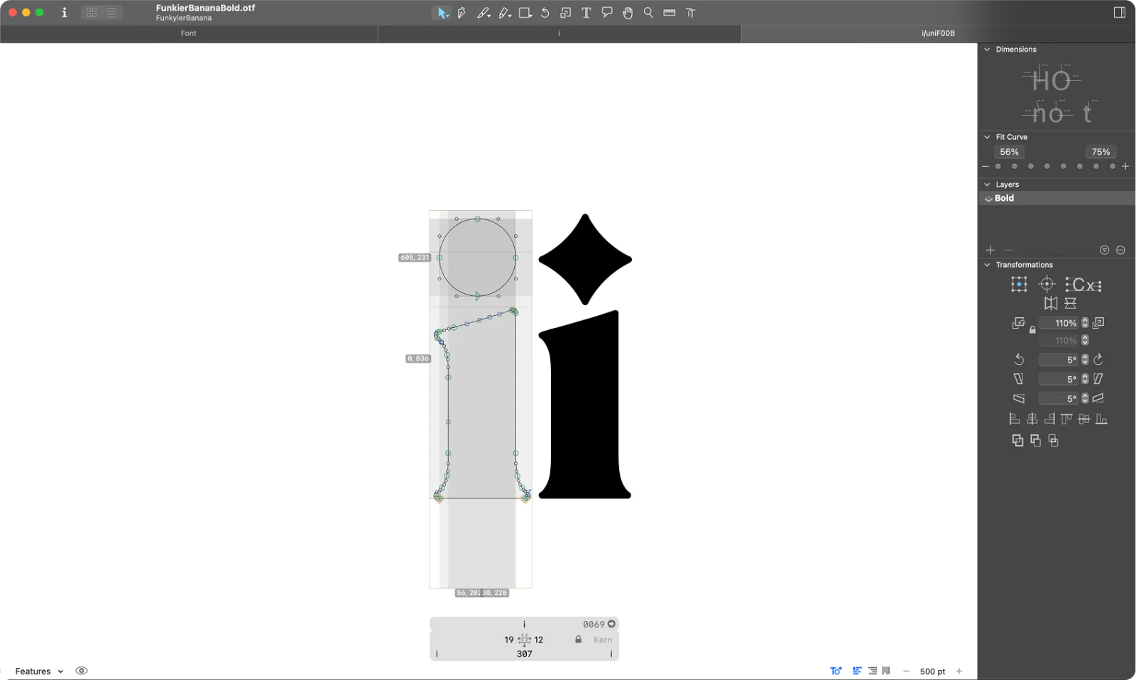Open the layers filter button
1136x680 pixels.
1104,250
